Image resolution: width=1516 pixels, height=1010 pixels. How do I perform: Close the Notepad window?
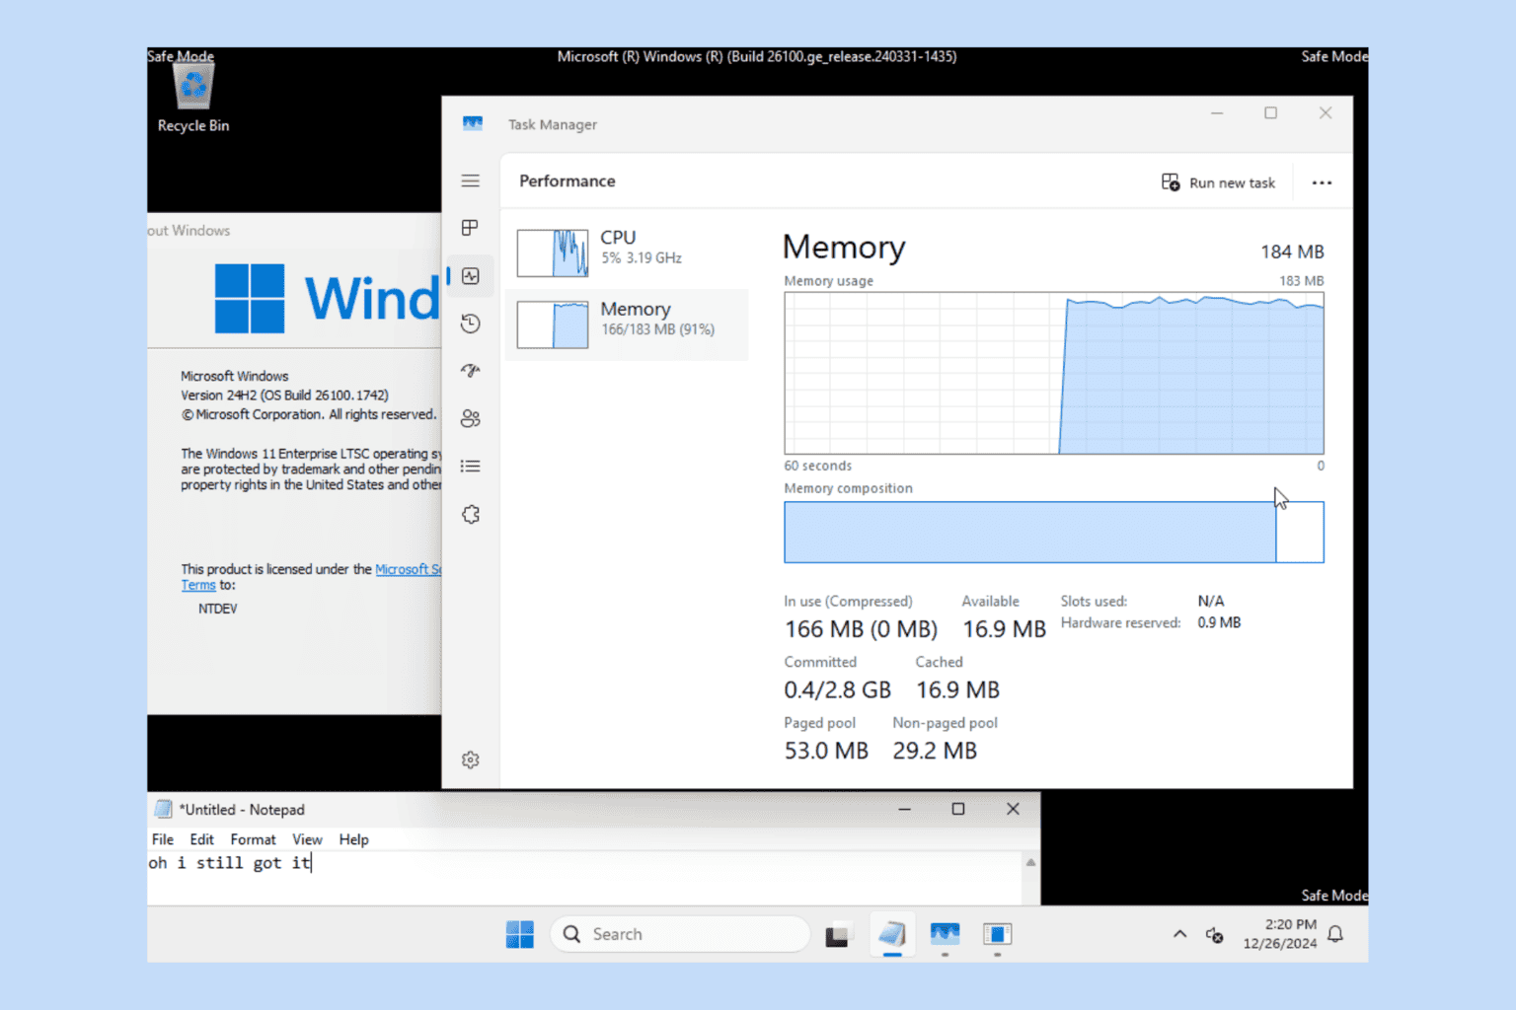[x=1013, y=809]
